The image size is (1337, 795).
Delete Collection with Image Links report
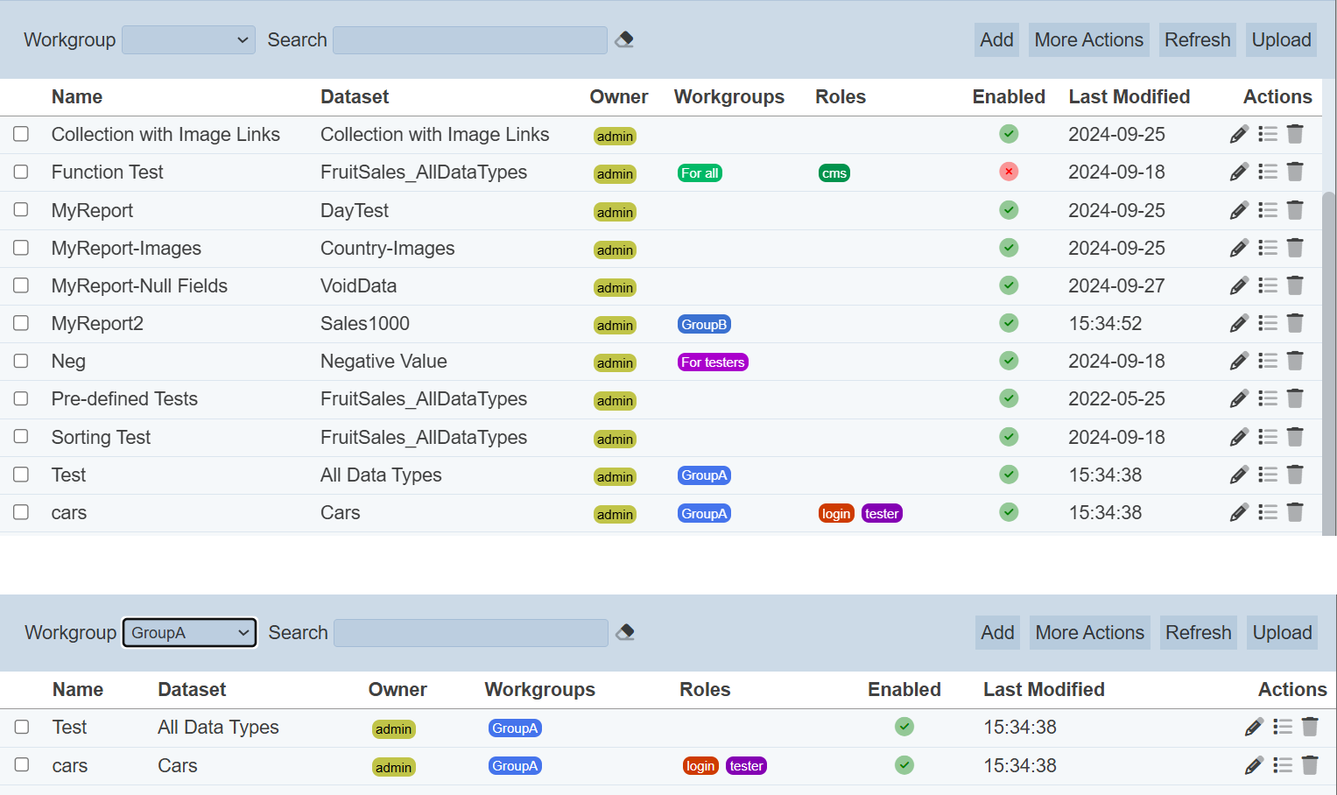point(1295,134)
